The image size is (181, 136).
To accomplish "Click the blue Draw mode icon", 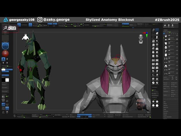I will click(x=30, y=25).
